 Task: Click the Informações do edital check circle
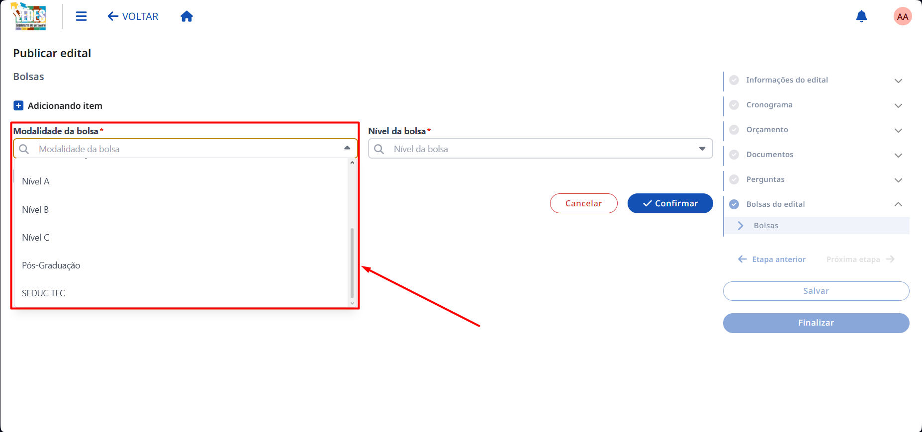click(x=734, y=80)
